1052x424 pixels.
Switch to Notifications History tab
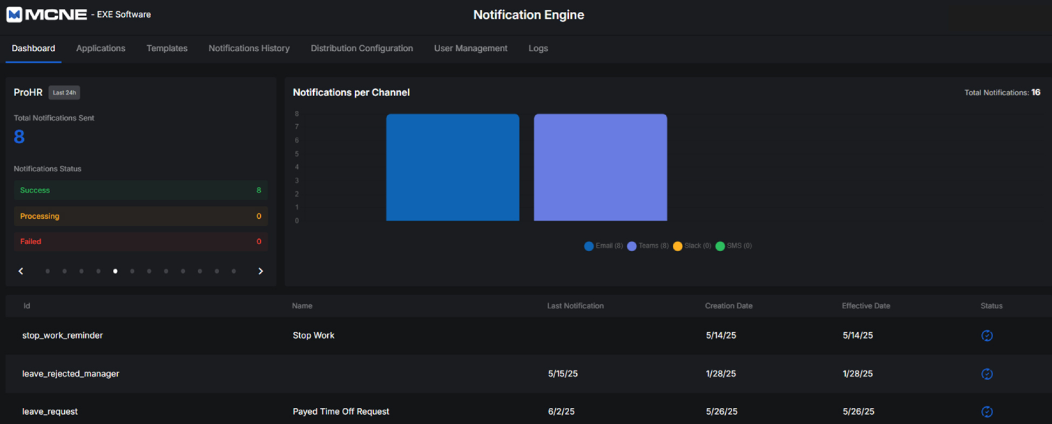pyautogui.click(x=249, y=48)
